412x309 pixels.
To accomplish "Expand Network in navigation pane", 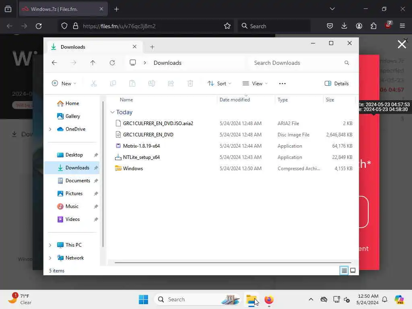I will (50, 258).
